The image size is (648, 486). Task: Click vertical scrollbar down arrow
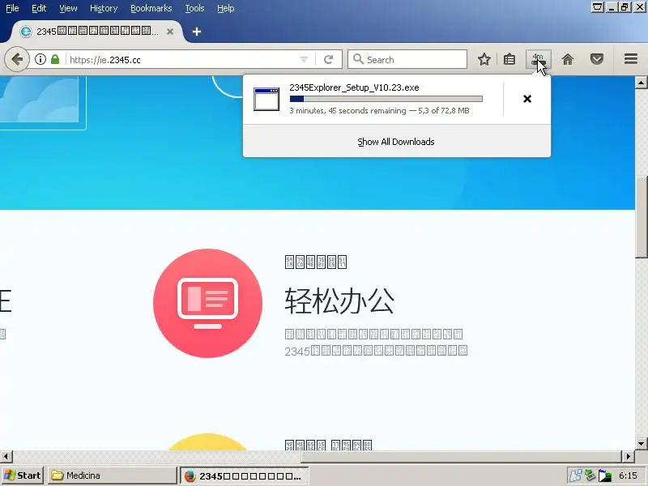(x=641, y=443)
